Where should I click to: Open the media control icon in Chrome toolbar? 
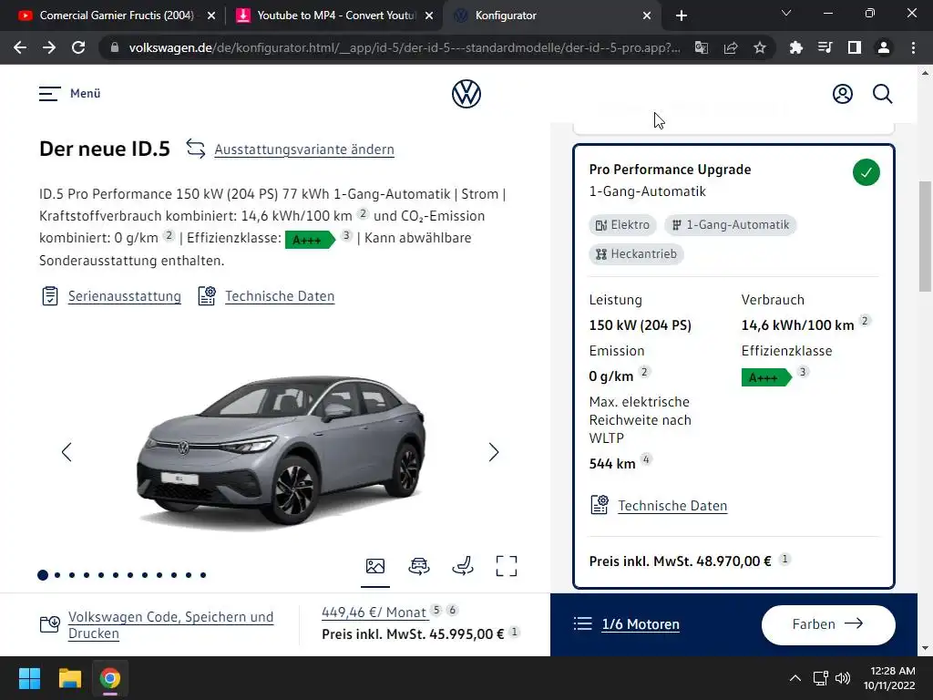[x=825, y=47]
